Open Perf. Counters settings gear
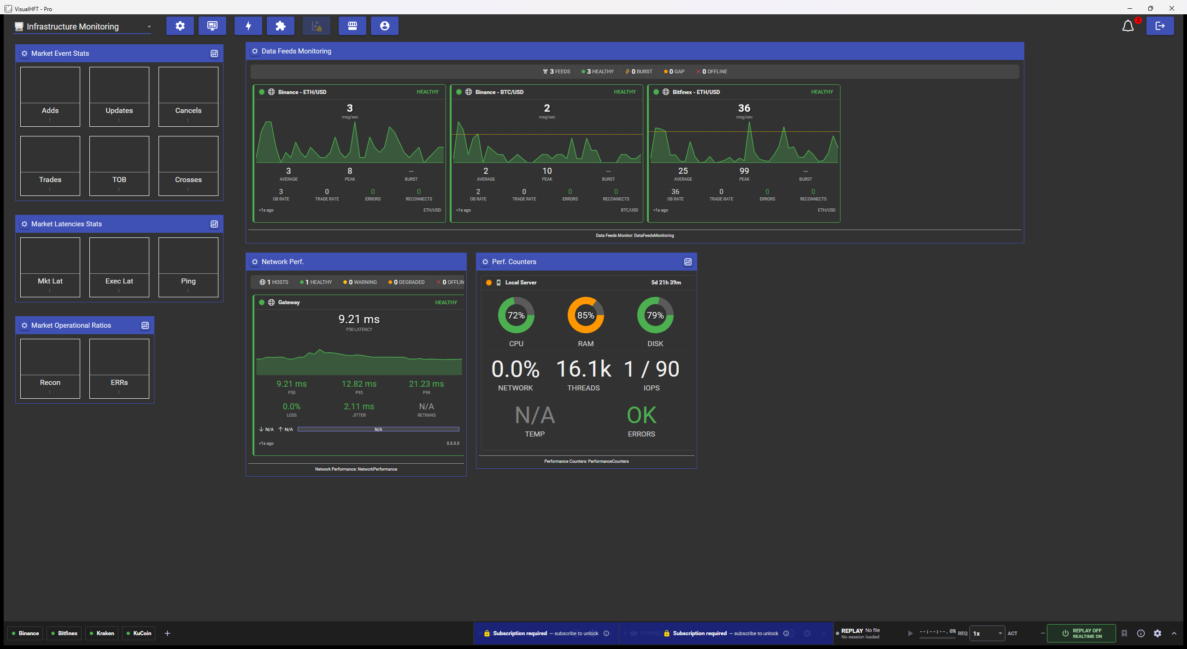 (x=485, y=262)
